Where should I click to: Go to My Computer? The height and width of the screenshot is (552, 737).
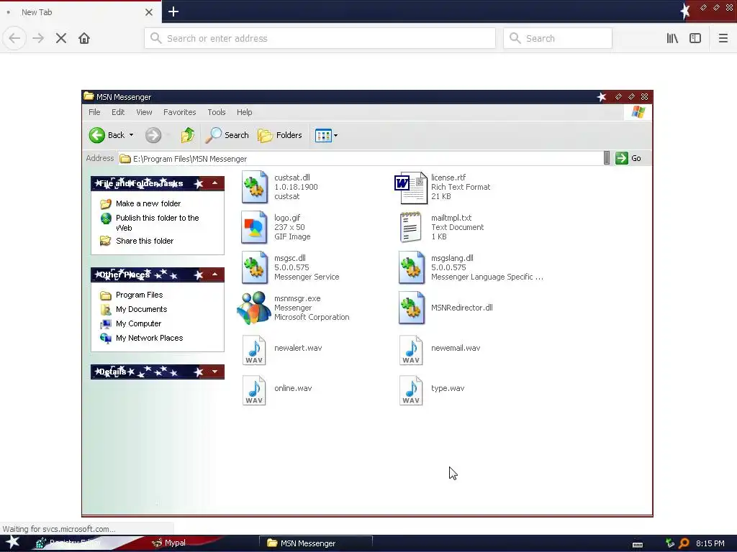(139, 324)
